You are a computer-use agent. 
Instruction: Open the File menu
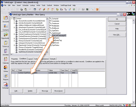pos(5,5)
